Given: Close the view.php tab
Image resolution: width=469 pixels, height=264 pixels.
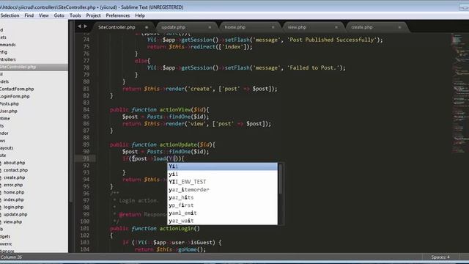Looking at the screenshot, I should coord(336,27).
